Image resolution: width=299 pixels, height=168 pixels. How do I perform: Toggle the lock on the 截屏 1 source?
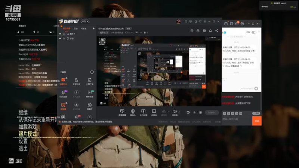click(x=64, y=34)
